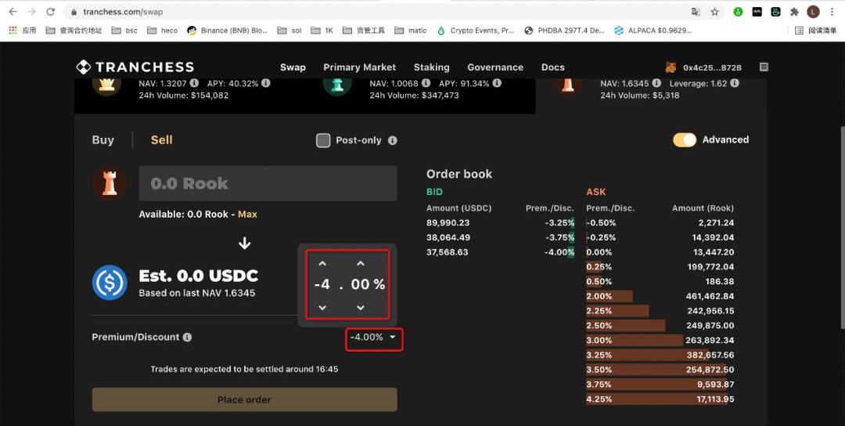Click the browser reload icon

[51, 12]
